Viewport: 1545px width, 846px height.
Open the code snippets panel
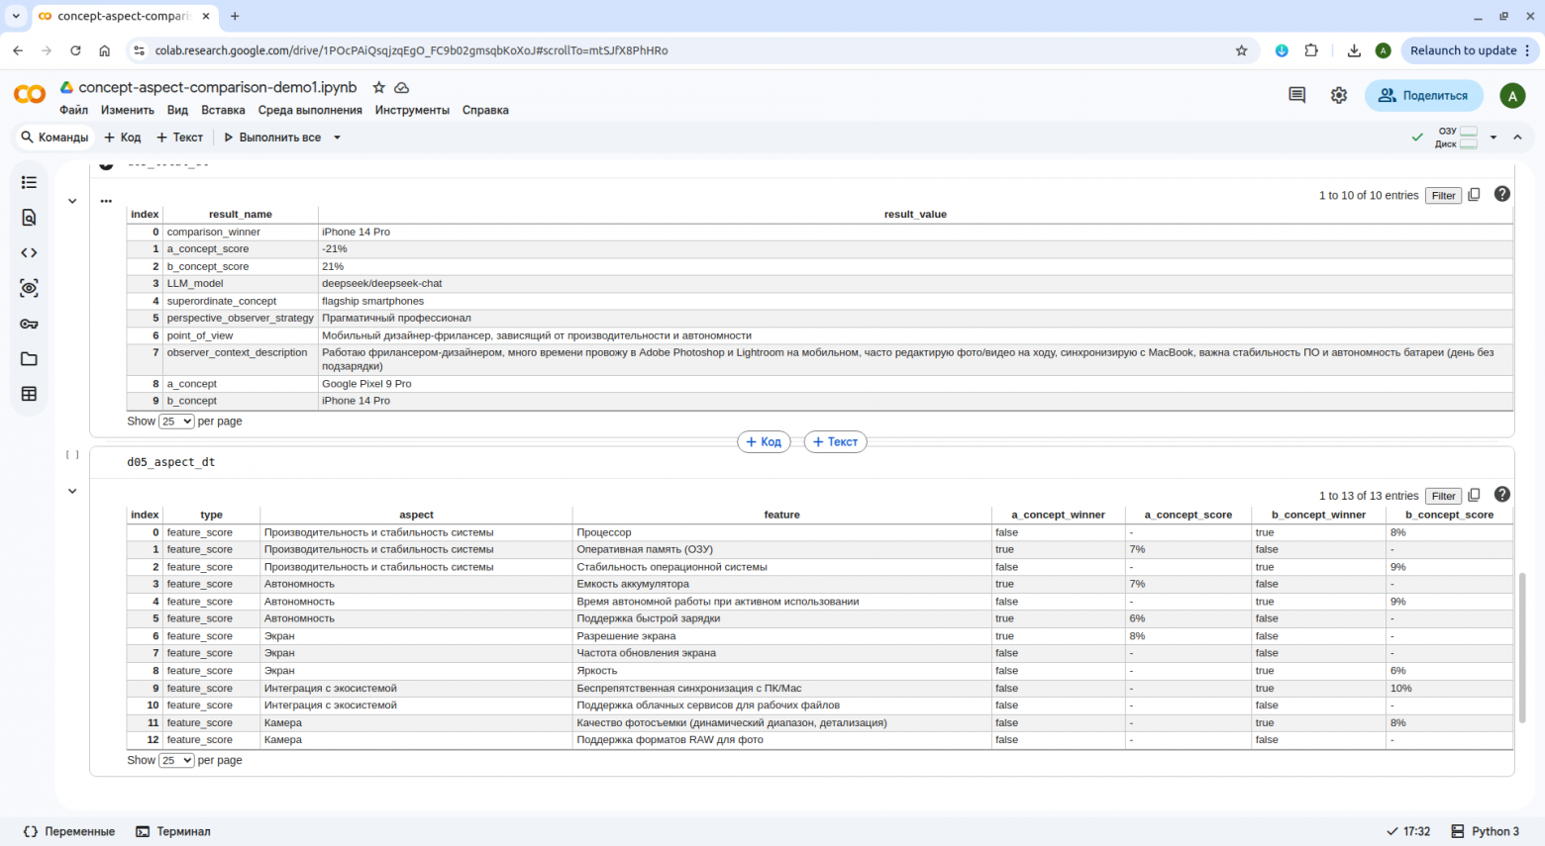pos(29,253)
